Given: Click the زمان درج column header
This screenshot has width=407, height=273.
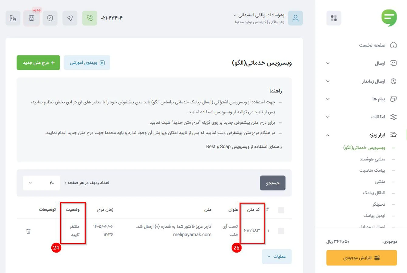Looking at the screenshot, I should (105, 209).
